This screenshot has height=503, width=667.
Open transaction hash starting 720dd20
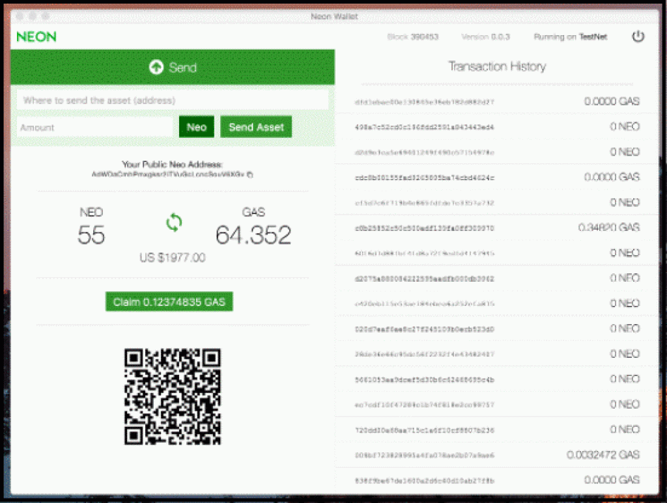pos(424,430)
